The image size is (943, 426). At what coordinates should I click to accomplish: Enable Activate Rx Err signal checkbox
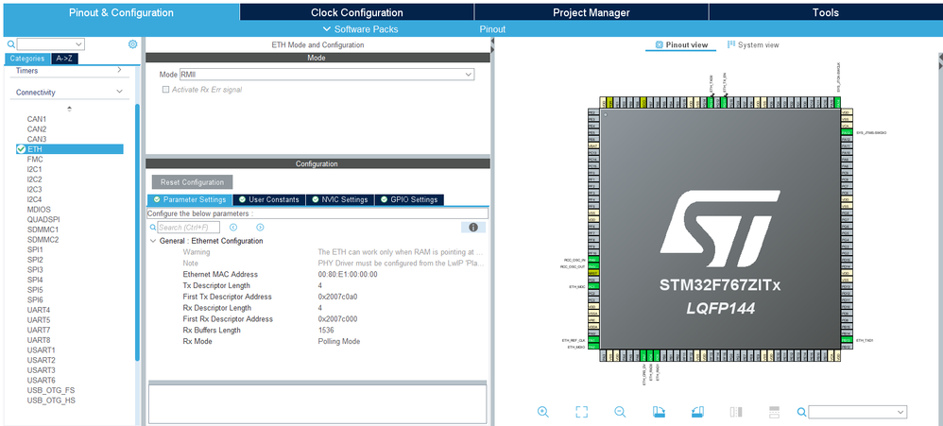pos(166,90)
